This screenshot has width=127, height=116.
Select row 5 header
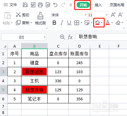point(4,90)
